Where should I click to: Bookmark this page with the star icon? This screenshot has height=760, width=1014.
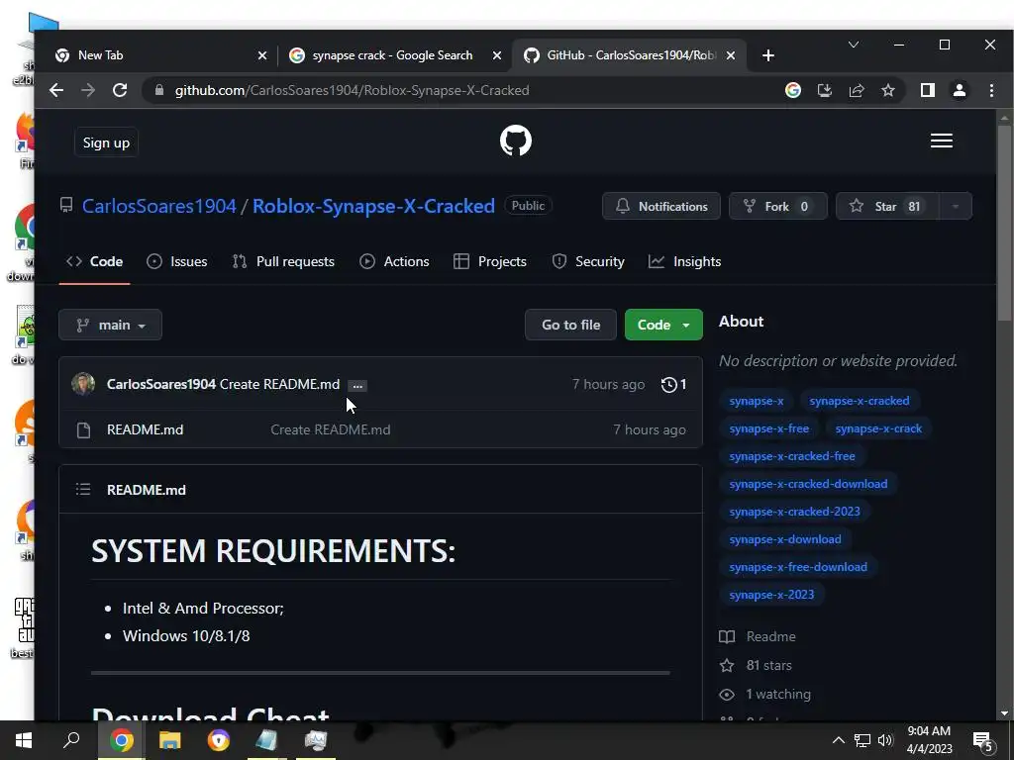click(888, 90)
